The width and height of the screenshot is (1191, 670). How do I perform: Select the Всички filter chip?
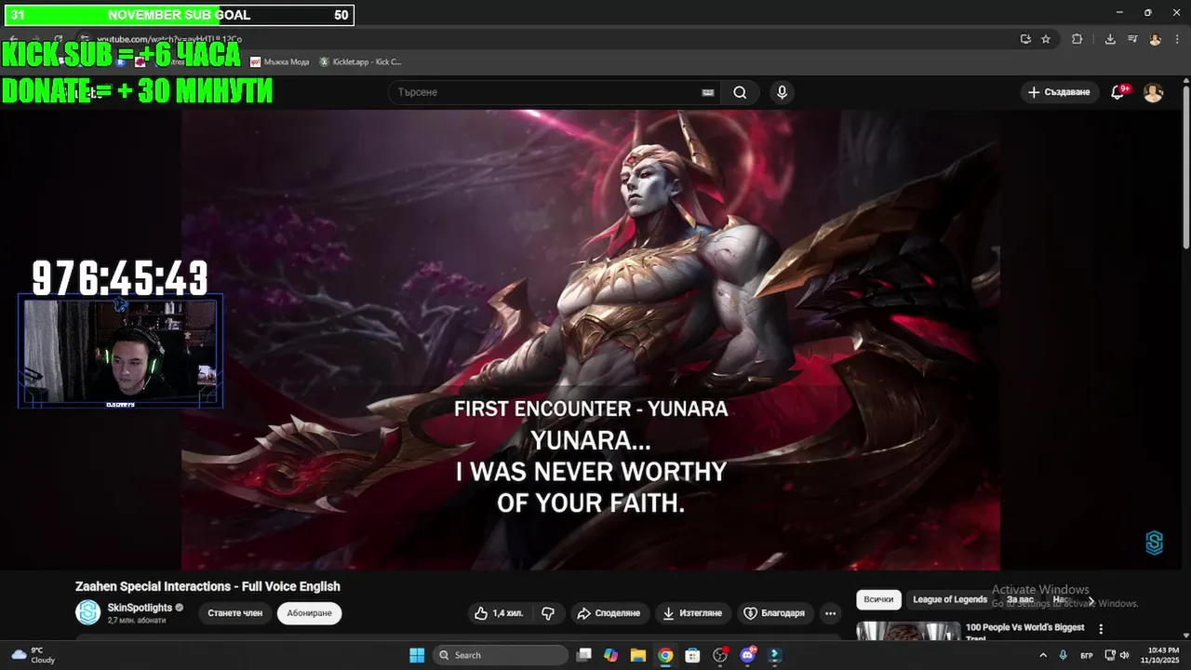878,599
